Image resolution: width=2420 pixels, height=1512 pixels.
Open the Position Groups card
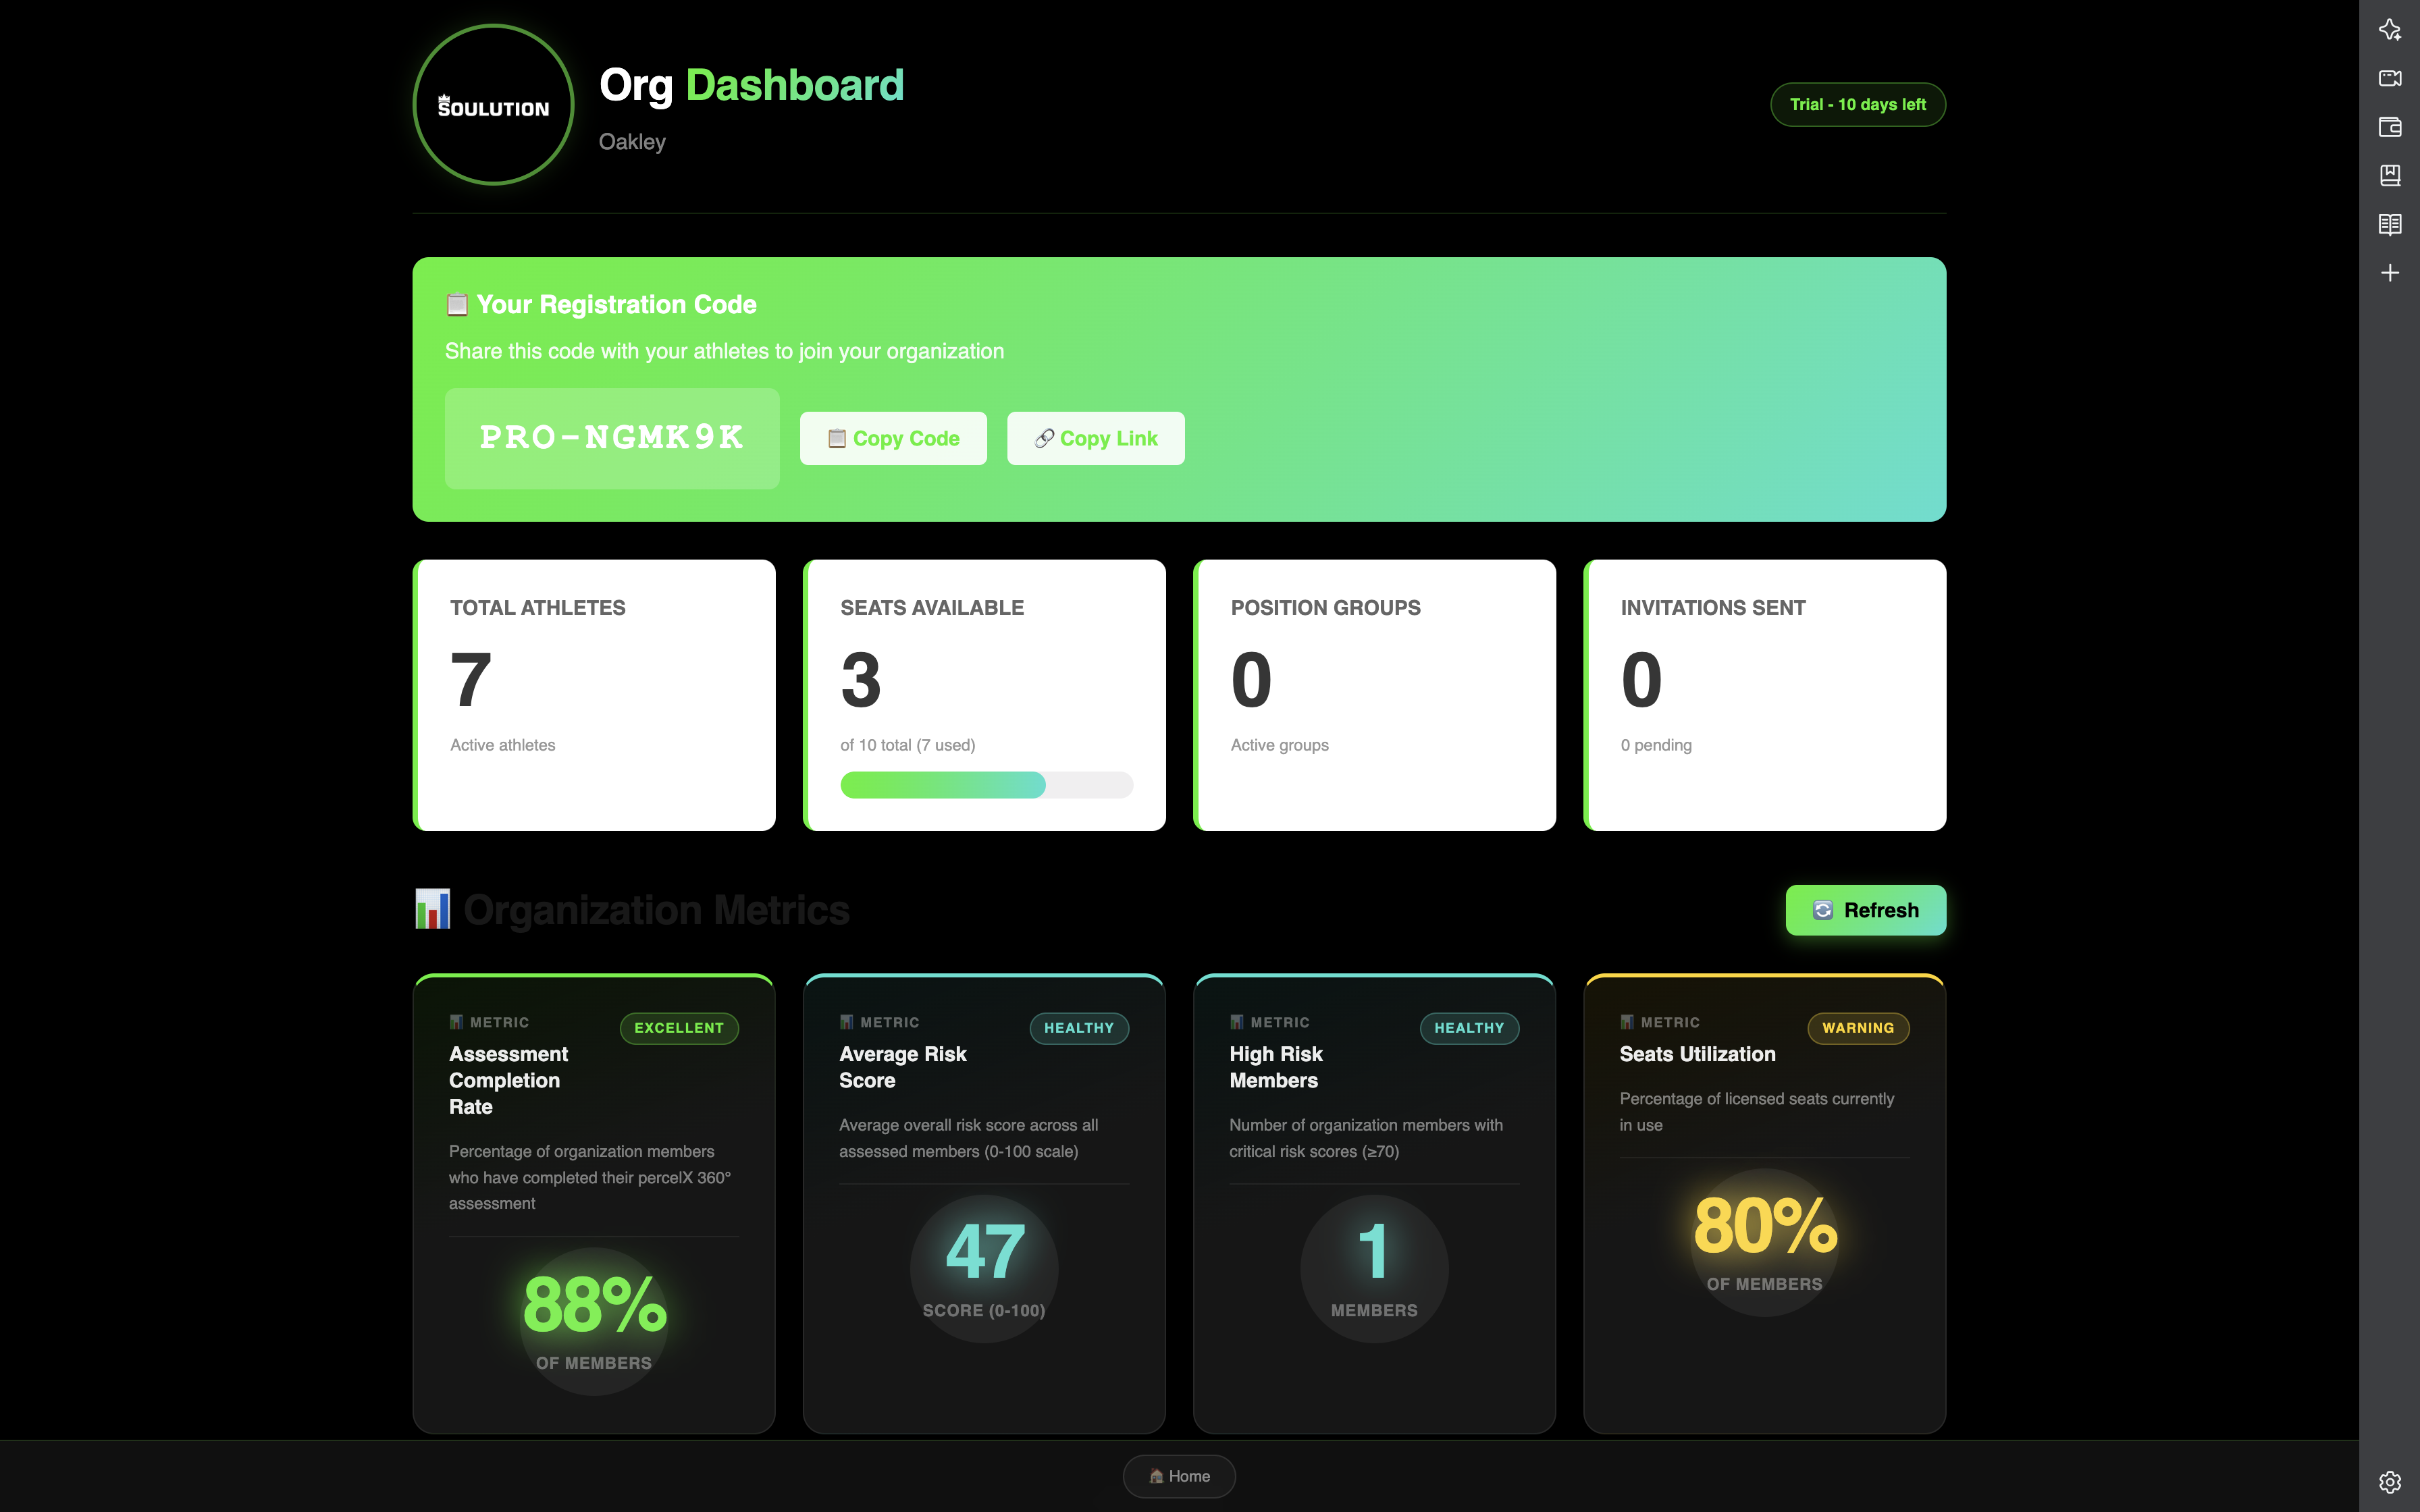pos(1374,695)
